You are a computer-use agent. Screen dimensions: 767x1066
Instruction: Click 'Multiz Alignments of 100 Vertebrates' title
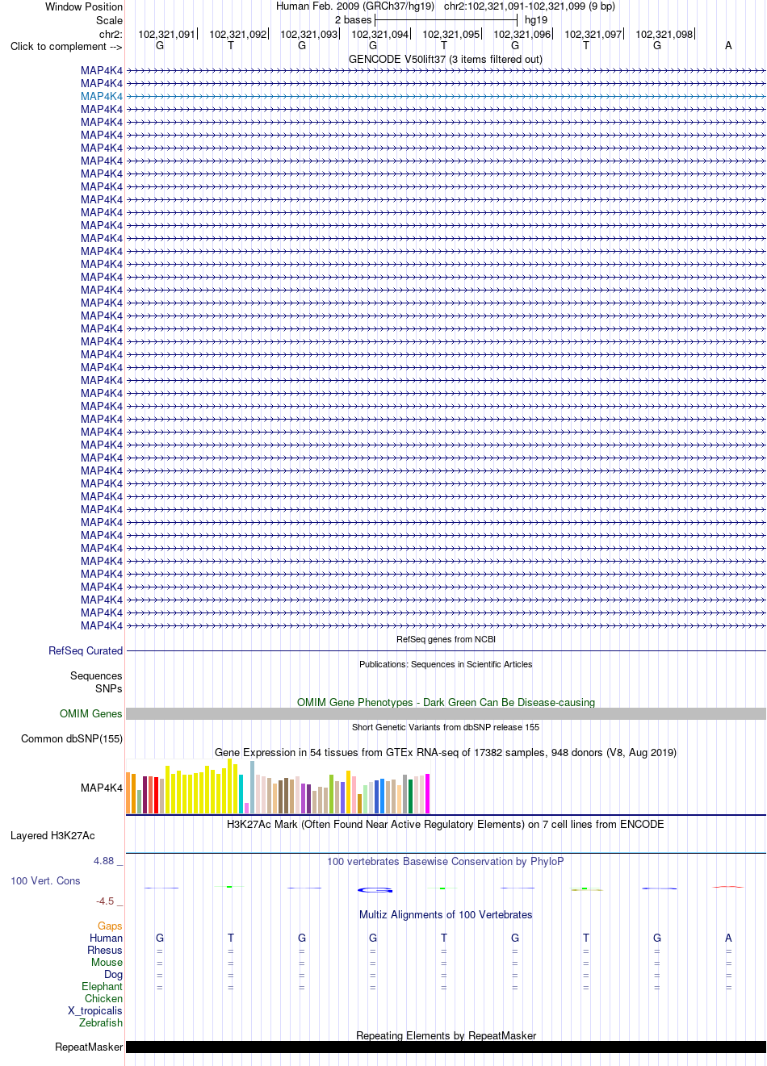click(x=446, y=914)
